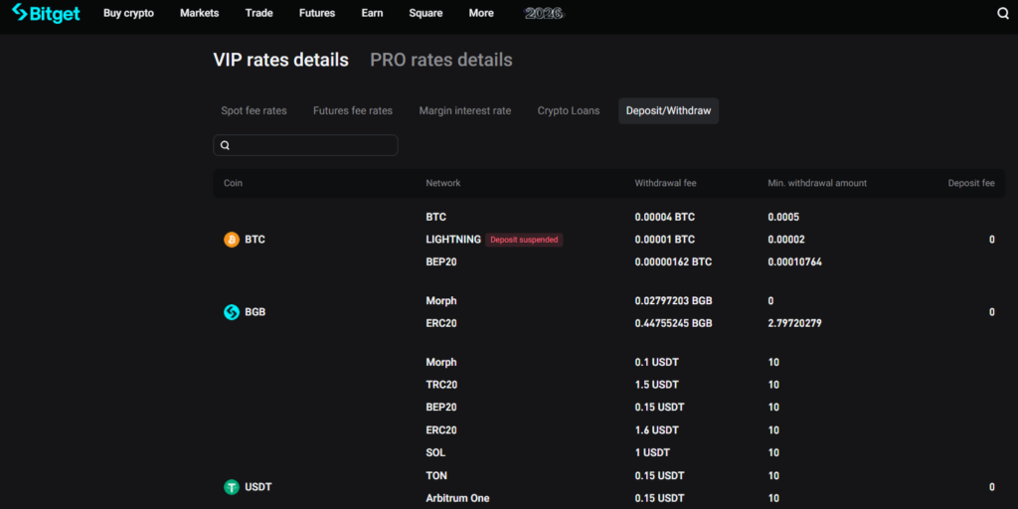Click the magnifier icon inside coin search box

[x=226, y=145]
